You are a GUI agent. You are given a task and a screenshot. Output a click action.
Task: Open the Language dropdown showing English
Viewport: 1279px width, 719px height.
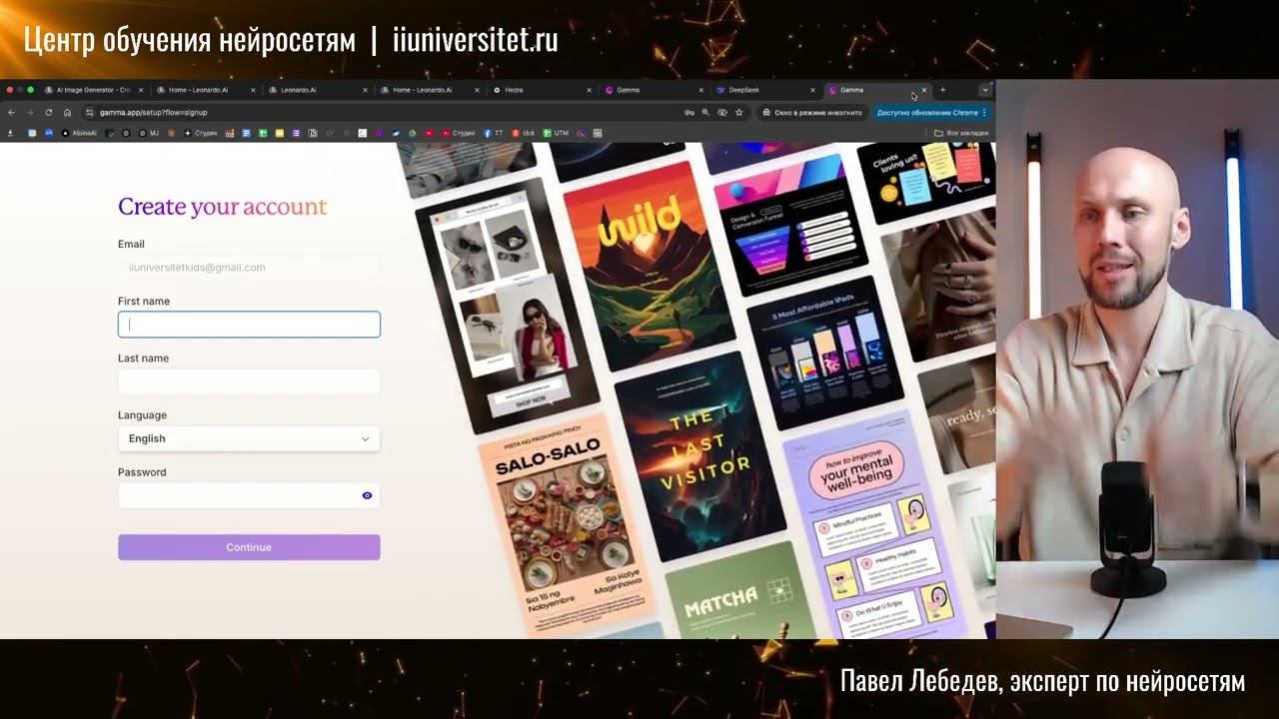[x=249, y=438]
